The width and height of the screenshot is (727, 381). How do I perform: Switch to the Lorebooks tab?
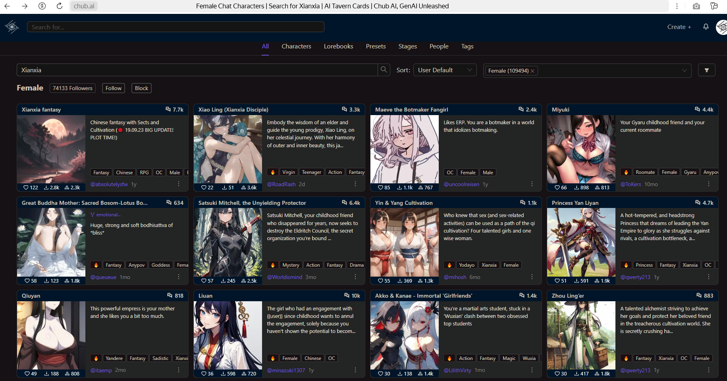click(338, 46)
